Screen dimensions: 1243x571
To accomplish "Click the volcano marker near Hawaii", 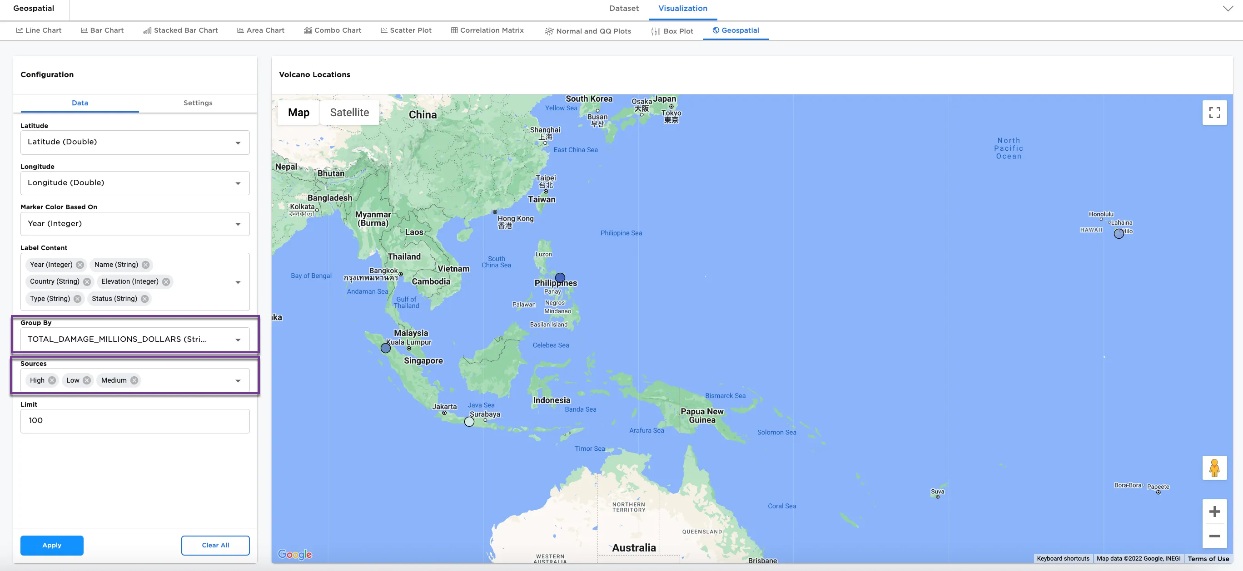I will pos(1119,234).
